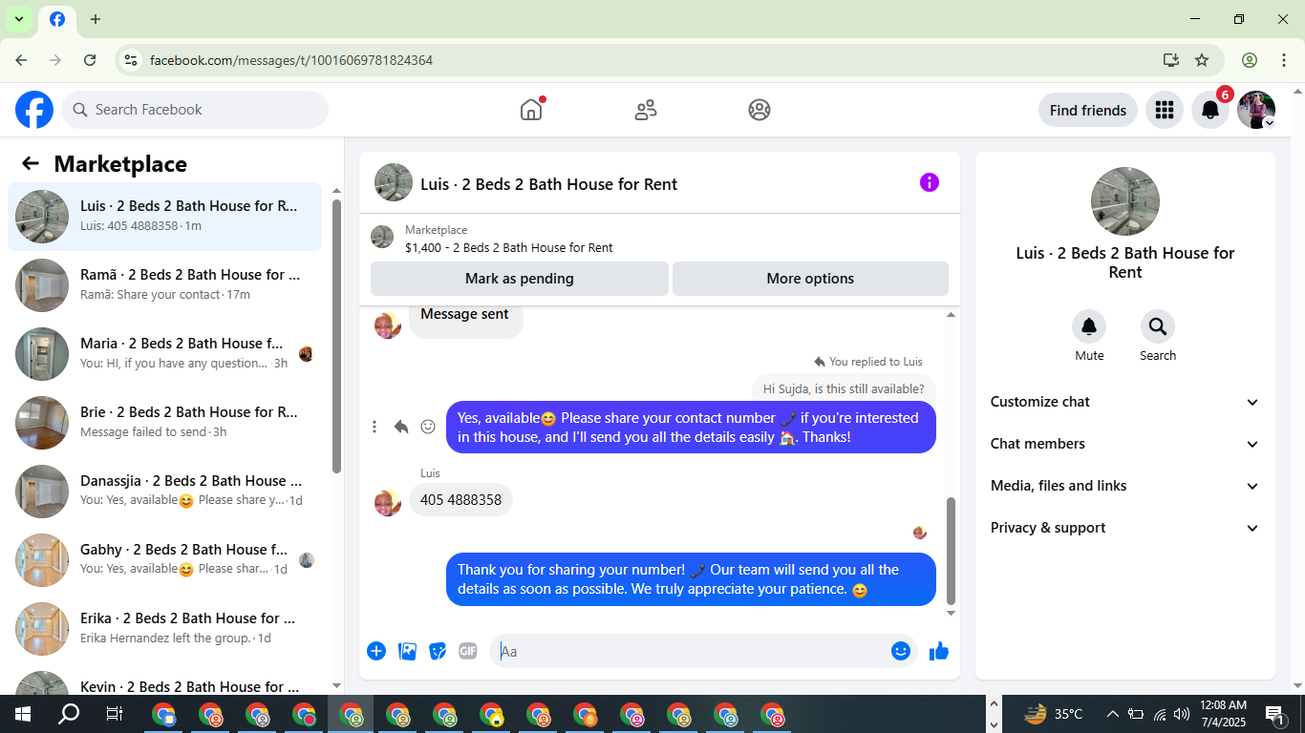This screenshot has width=1305, height=733.
Task: Open the Ramã conversation
Action: (164, 285)
